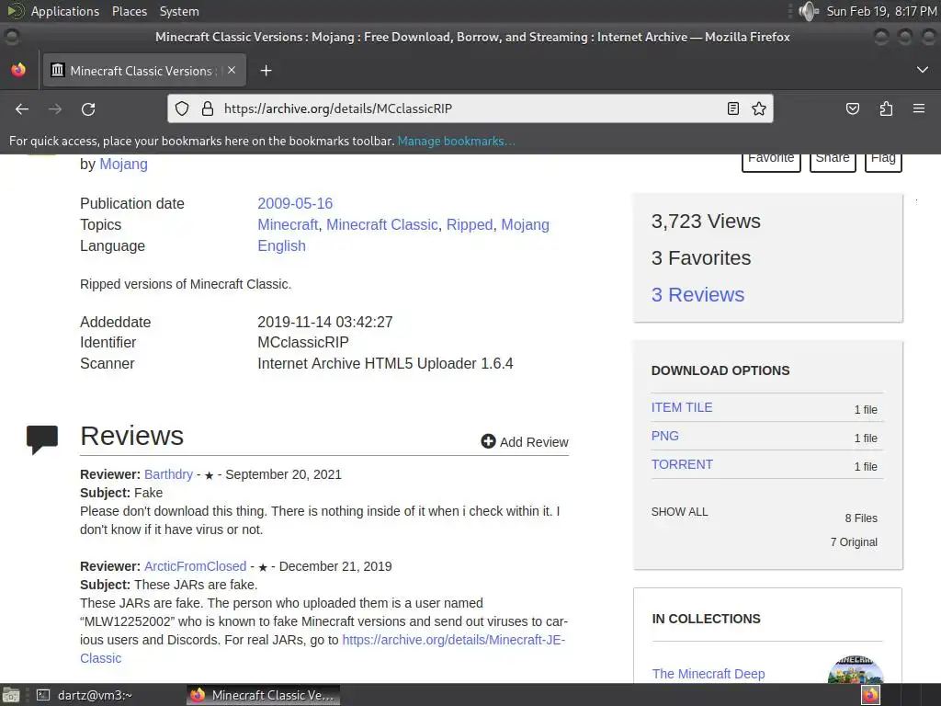
Task: Click the 3,723 Views text
Action: [x=706, y=222]
